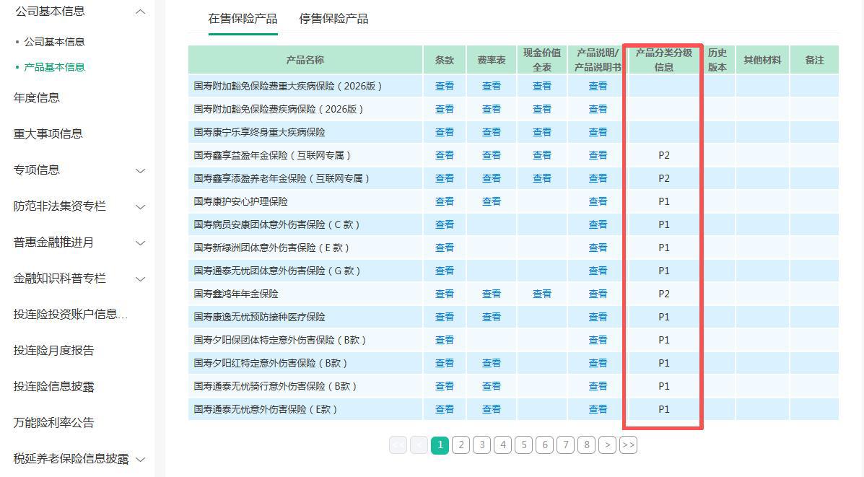Image resolution: width=864 pixels, height=477 pixels.
Task: Go to page 8 in pagination
Action: click(x=587, y=445)
